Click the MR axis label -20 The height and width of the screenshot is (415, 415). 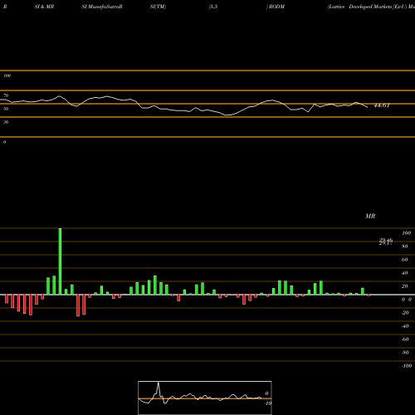pos(405,313)
